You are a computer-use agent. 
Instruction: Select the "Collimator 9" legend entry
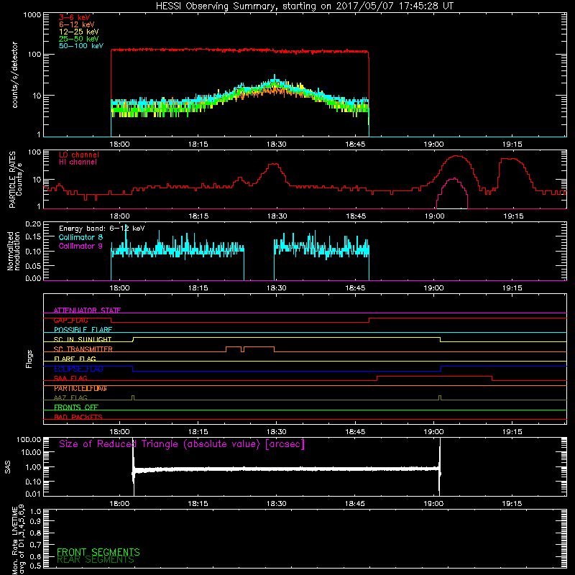80,246
